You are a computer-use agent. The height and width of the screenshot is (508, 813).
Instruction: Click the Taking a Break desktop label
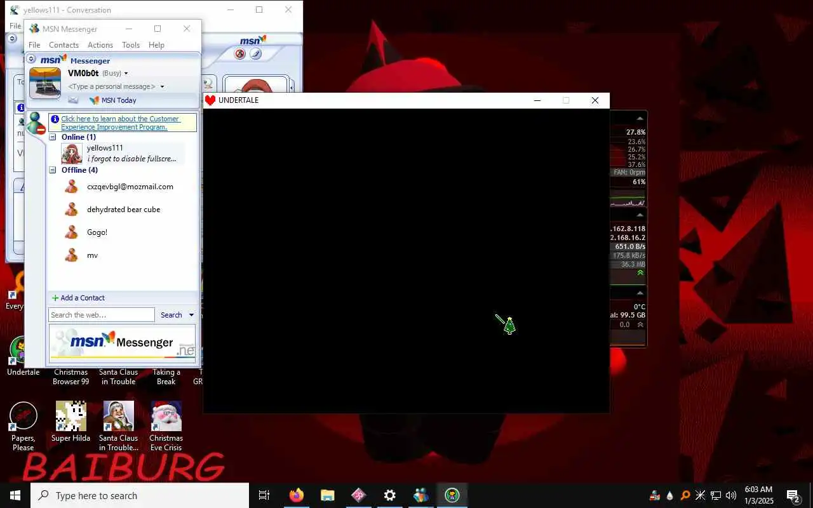click(x=166, y=377)
